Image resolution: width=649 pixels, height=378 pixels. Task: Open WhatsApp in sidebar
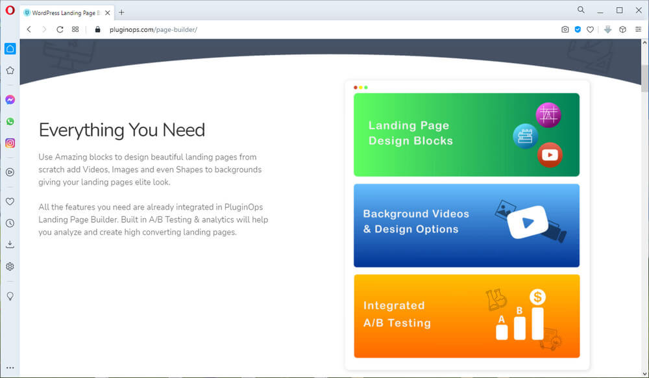10,121
